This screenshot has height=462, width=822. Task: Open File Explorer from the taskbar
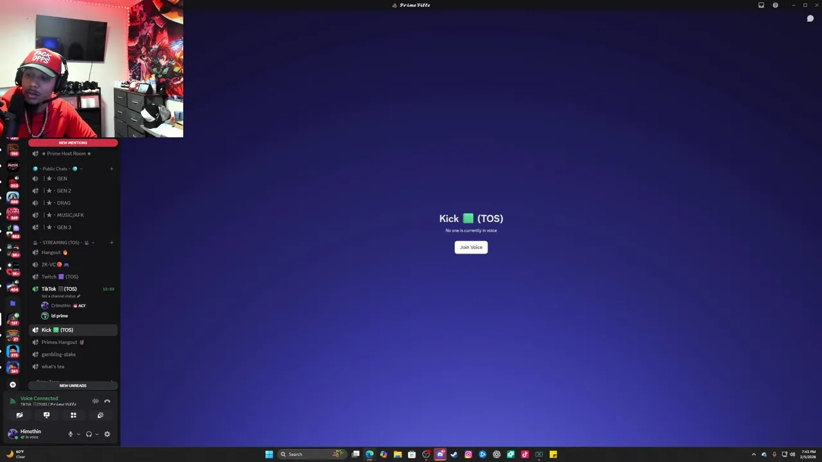[x=398, y=454]
